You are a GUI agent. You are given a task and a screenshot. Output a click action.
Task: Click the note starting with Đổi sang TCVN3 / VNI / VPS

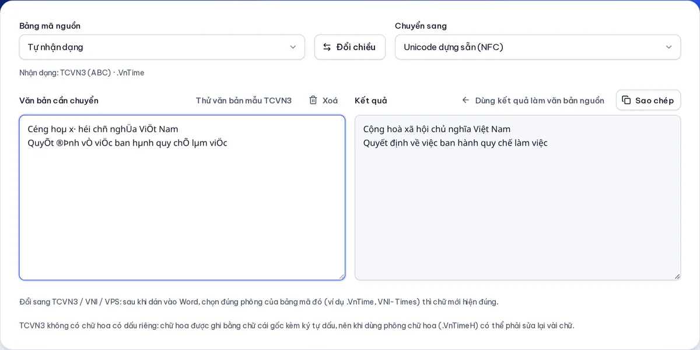click(x=258, y=302)
